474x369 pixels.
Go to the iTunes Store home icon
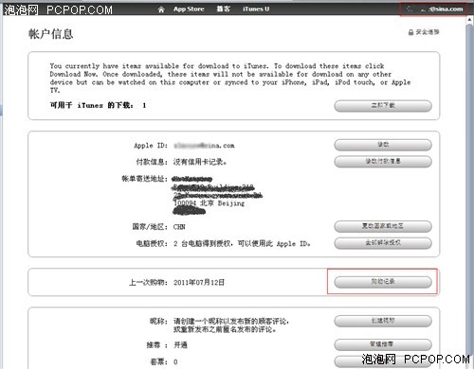click(161, 9)
